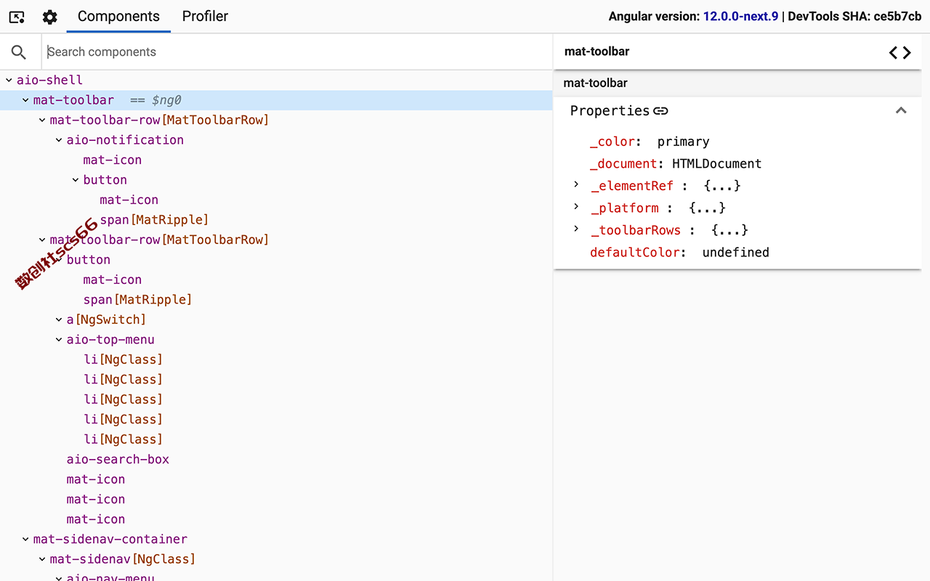This screenshot has height=581, width=930.
Task: Collapse the aio-top-menu node arrow
Action: coord(59,340)
